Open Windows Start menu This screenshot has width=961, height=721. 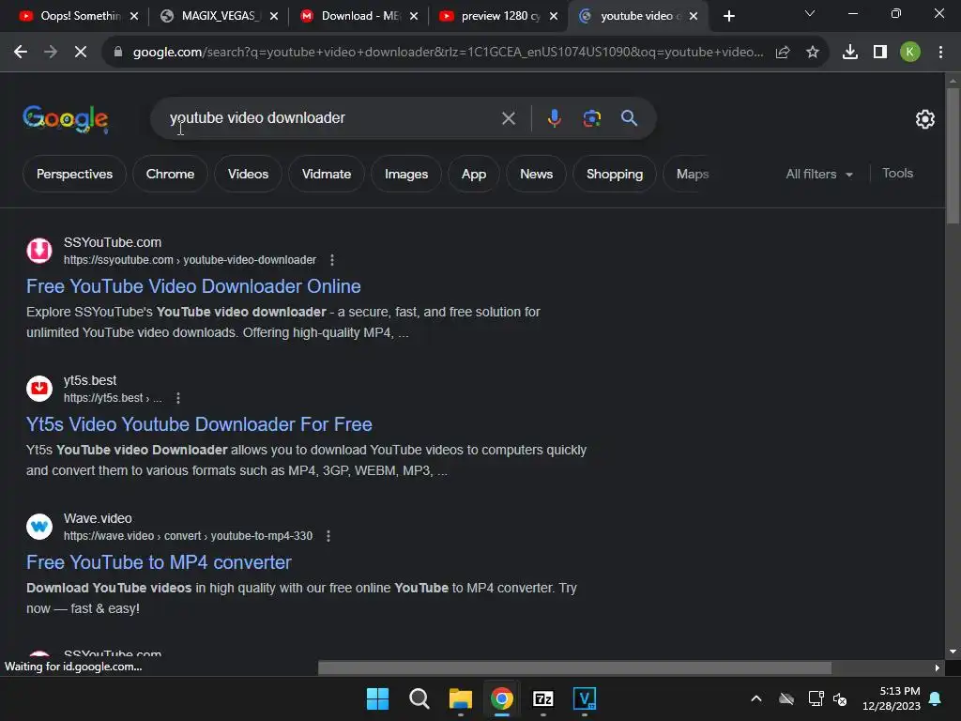pyautogui.click(x=377, y=698)
